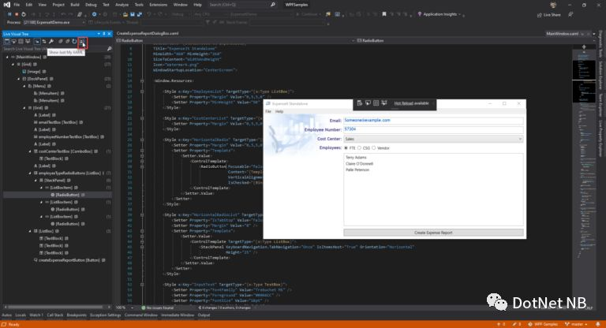
Task: Click the Application Insights lightbulb icon
Action: click(x=419, y=14)
